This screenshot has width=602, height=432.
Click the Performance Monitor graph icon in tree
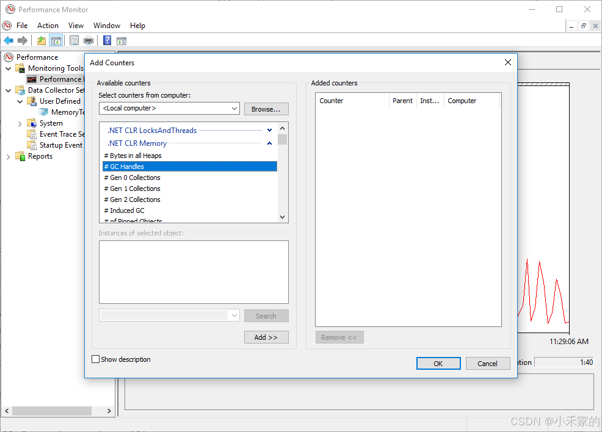pos(32,79)
